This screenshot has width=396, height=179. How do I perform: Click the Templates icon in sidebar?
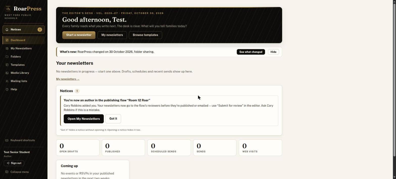coord(7,65)
